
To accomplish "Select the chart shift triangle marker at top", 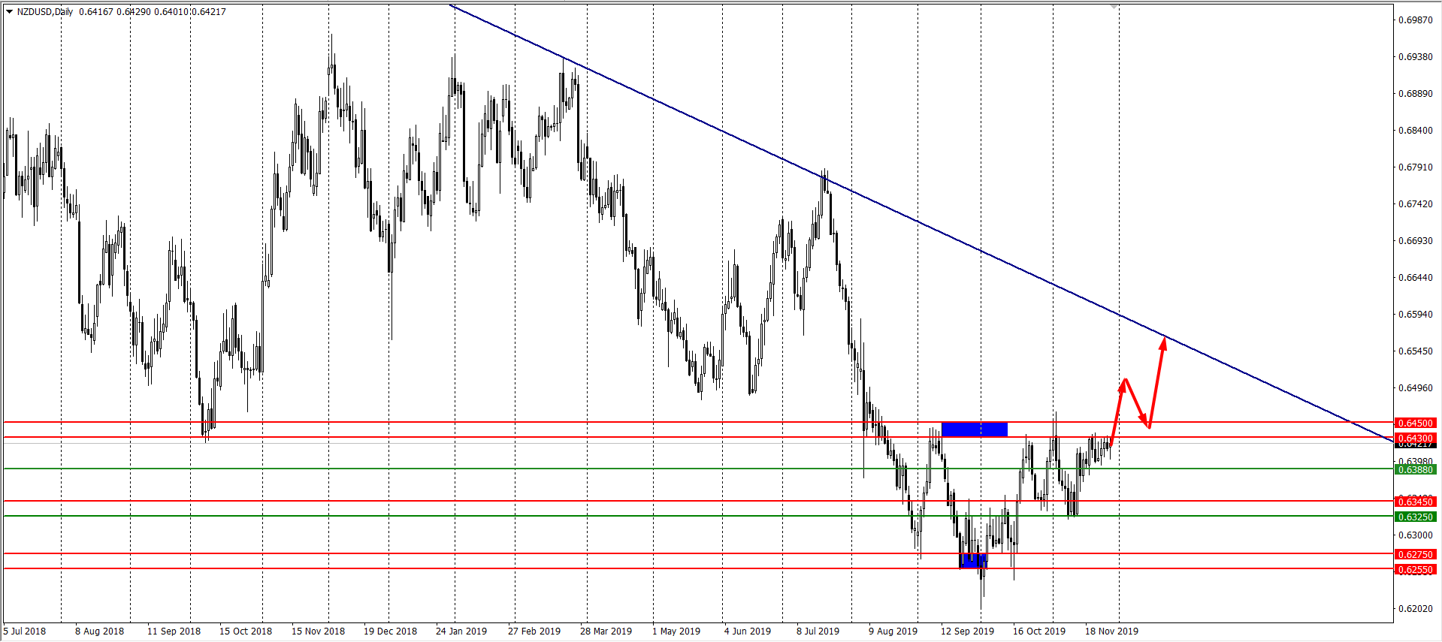I will 1114,7.
